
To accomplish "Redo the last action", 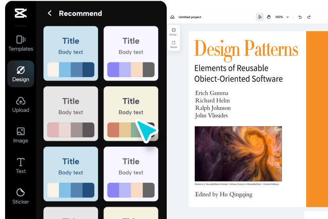I will [309, 17].
